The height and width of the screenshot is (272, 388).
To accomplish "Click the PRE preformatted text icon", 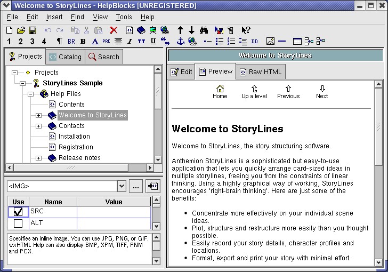I will [106, 41].
